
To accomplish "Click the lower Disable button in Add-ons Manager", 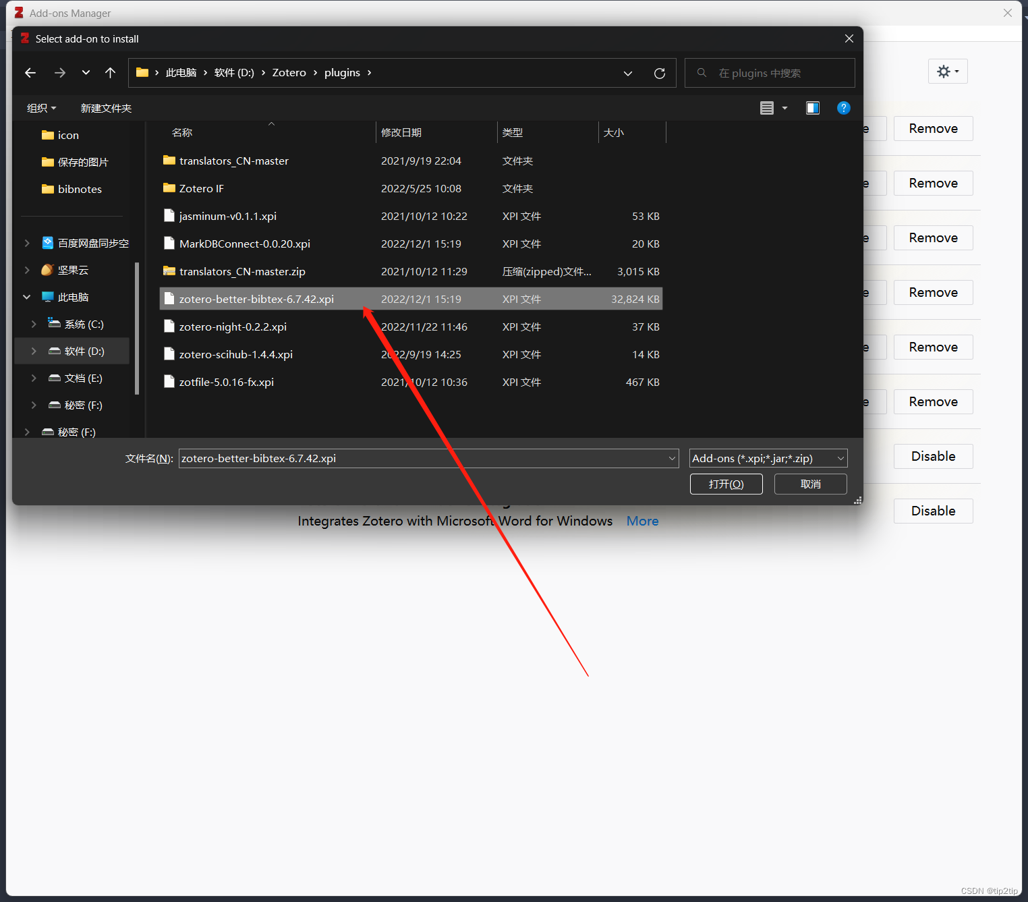I will (x=934, y=511).
